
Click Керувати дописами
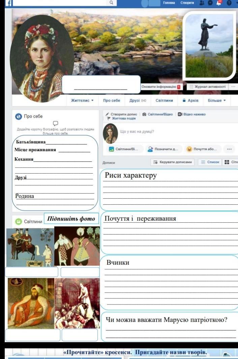(x=173, y=162)
